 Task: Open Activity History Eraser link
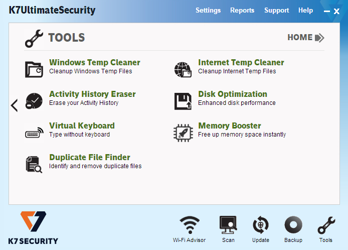click(x=92, y=94)
